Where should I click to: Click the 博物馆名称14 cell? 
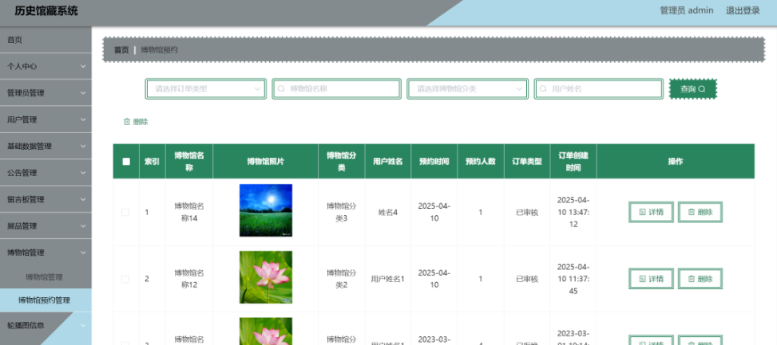point(189,212)
